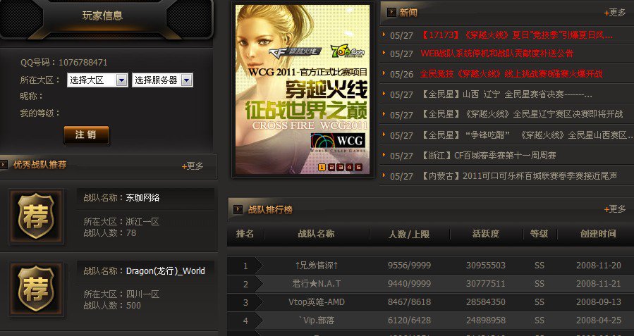Screen dimensions: 634x336
Task: Open WEB战队系统停机 announcement news link
Action: click(497, 54)
